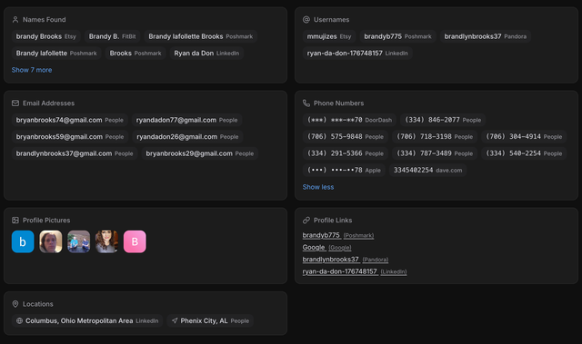Viewport: 582px width, 344px height.
Task: Click the ryandadon26@gmail.com email chip
Action: click(187, 137)
